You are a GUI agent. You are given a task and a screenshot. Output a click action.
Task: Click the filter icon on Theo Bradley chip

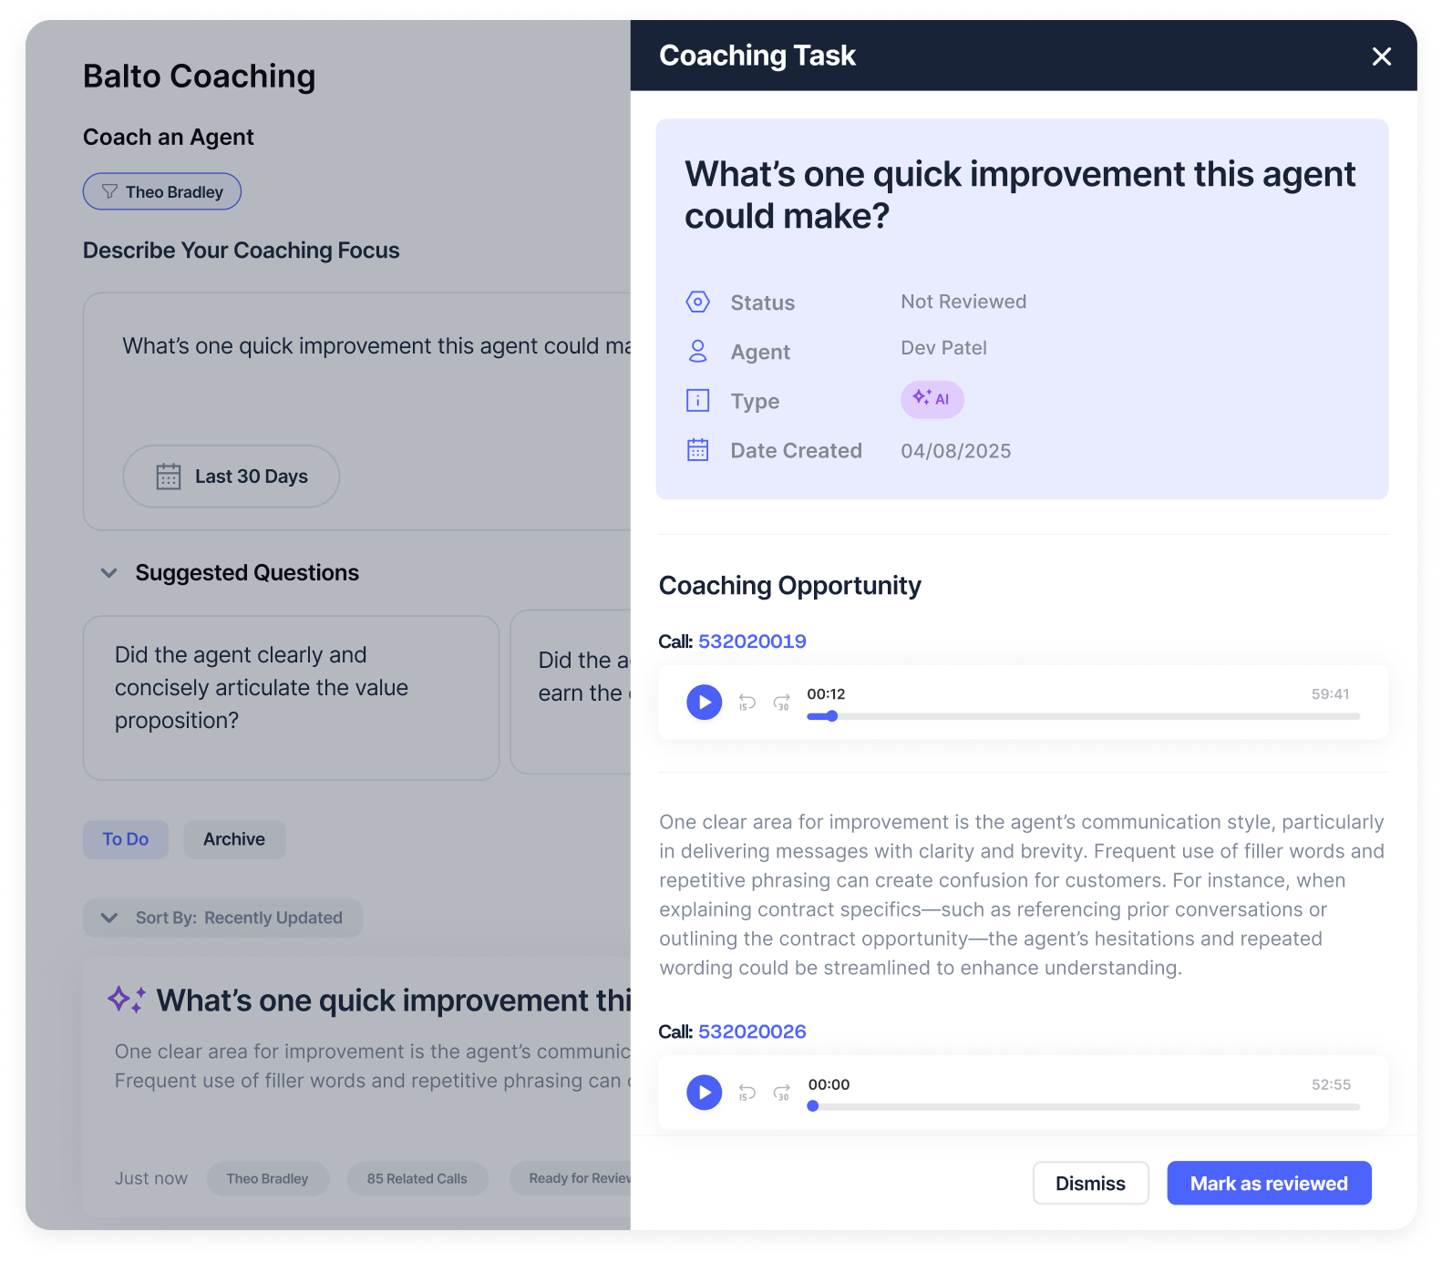[108, 191]
